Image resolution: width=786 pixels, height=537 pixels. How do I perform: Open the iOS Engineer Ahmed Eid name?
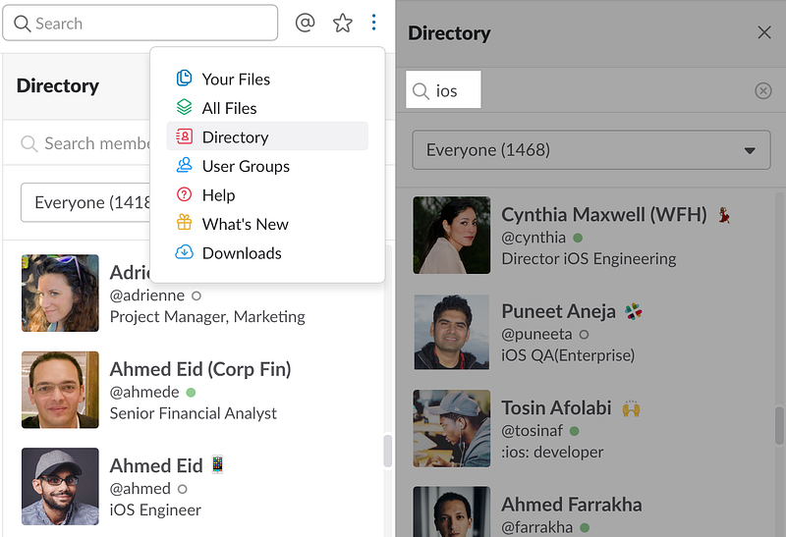156,466
